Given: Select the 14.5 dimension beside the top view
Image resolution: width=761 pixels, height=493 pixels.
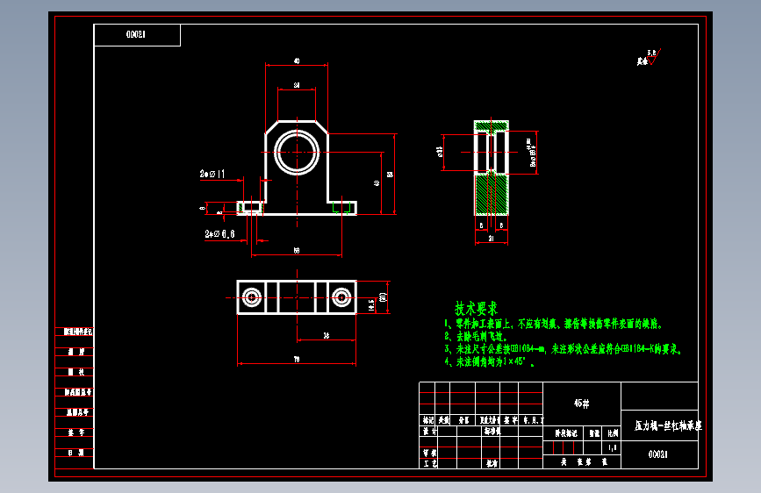Looking at the screenshot, I should [372, 304].
